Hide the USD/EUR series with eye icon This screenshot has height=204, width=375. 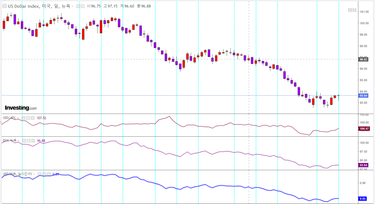(x=39, y=174)
